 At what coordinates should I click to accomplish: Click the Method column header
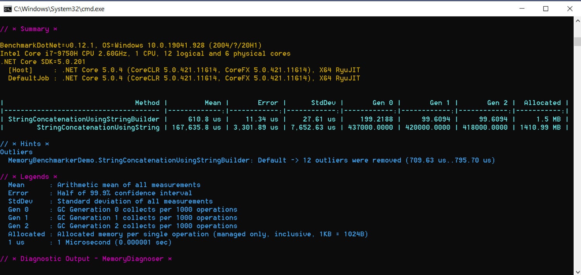147,103
